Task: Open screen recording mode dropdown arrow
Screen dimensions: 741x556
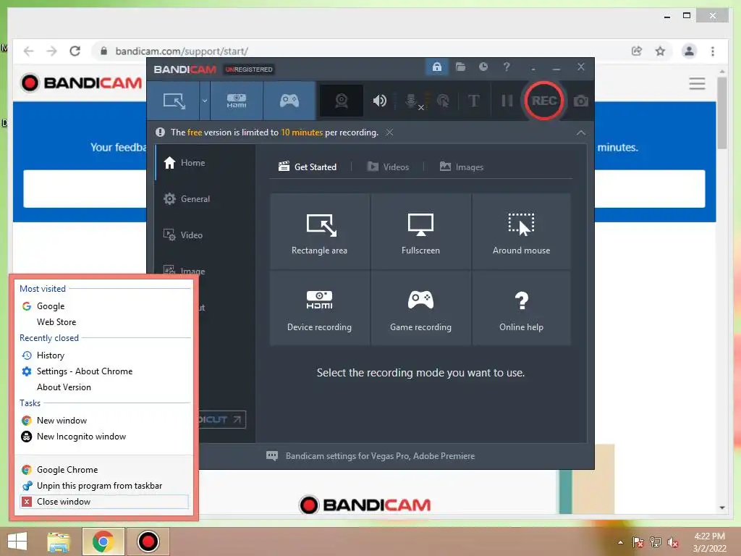Action: 205,101
